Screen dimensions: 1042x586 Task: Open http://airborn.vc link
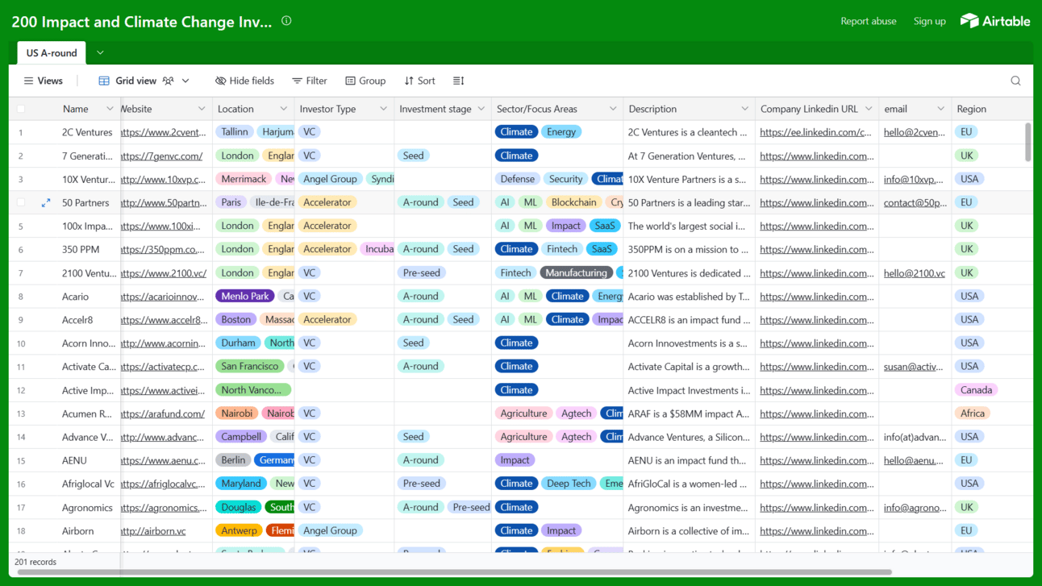click(153, 531)
